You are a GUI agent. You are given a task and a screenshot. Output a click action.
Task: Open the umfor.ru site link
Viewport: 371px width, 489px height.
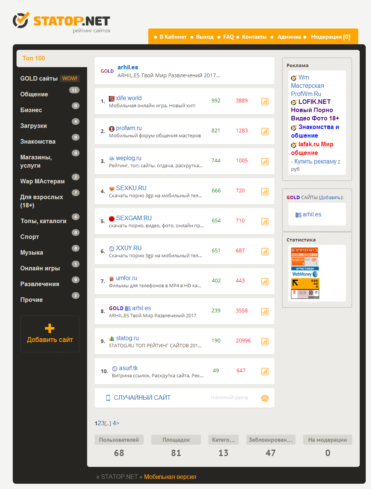click(x=127, y=278)
